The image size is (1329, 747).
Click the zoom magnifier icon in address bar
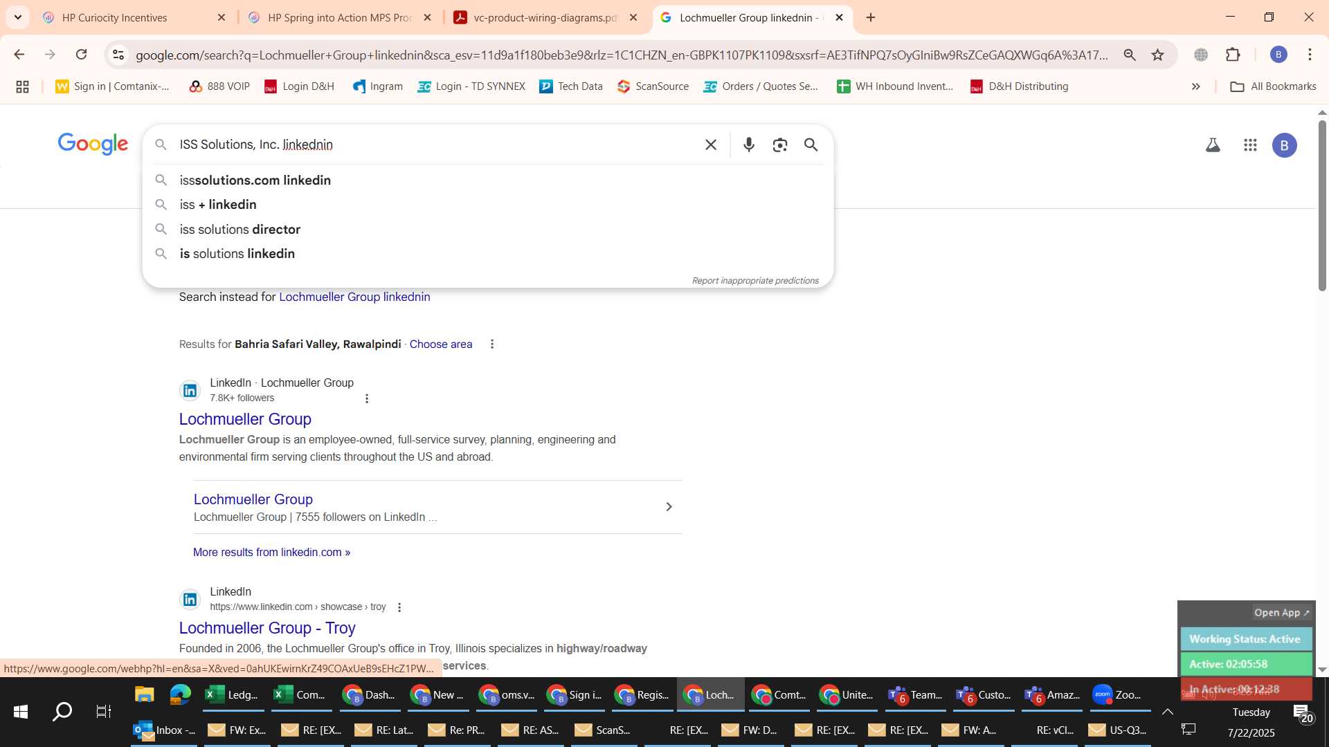[1130, 55]
